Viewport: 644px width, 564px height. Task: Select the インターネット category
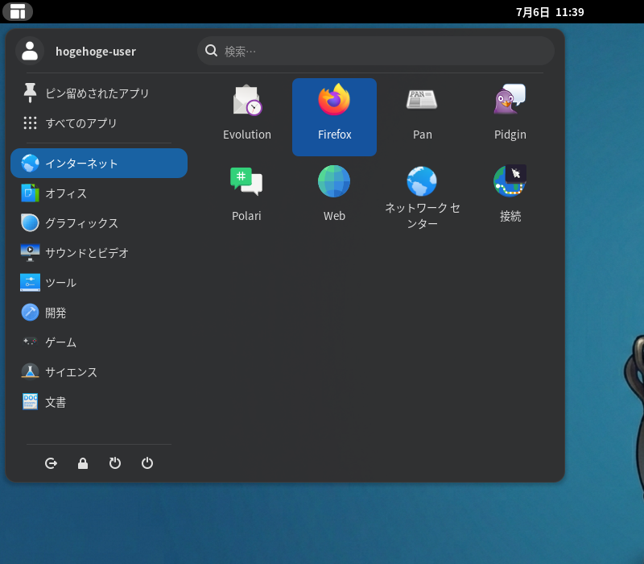point(99,164)
